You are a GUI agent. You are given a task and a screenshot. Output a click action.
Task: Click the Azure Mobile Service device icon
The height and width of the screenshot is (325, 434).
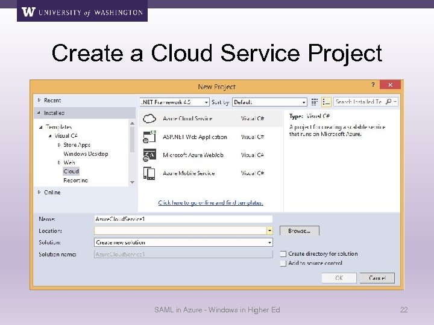[x=149, y=173]
